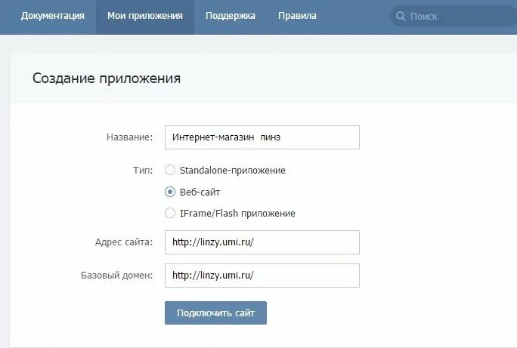Select the Веб-сайт radio option

point(170,192)
